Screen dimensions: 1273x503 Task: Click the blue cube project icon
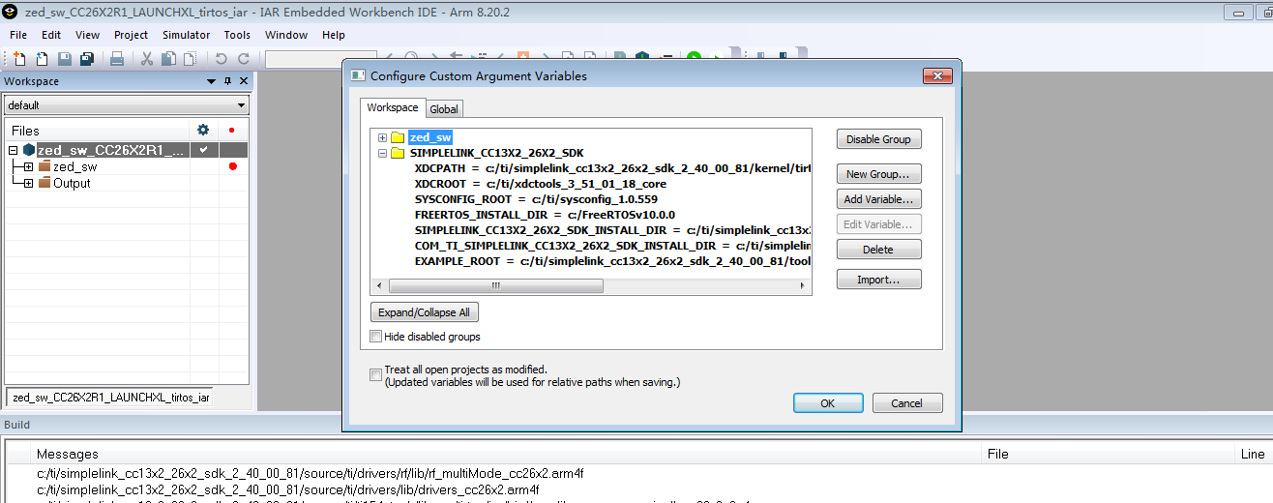pyautogui.click(x=29, y=150)
